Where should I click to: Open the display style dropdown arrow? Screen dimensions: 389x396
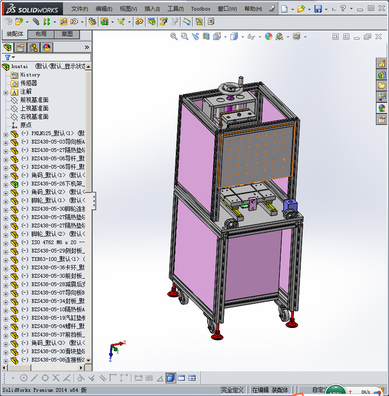(243, 37)
